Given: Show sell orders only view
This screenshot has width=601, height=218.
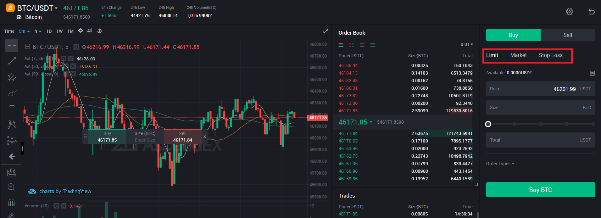Looking at the screenshot, I should click(362, 45).
